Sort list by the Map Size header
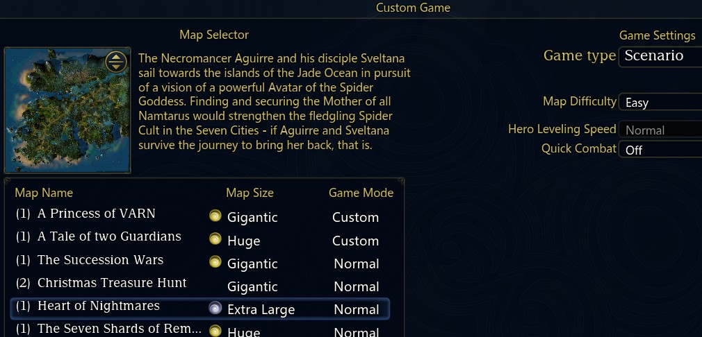Image resolution: width=702 pixels, height=337 pixels. [x=250, y=193]
